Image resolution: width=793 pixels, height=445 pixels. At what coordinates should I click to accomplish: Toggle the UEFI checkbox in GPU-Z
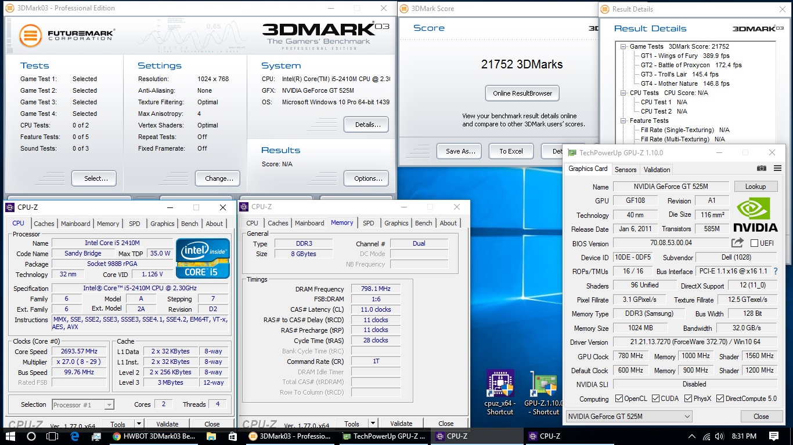[x=754, y=243]
